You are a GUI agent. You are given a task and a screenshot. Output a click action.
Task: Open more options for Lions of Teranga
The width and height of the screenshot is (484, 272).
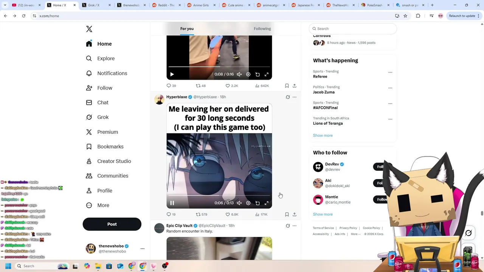(390, 119)
